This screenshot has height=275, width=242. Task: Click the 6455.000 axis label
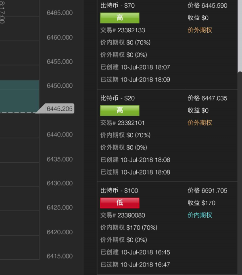point(60,61)
